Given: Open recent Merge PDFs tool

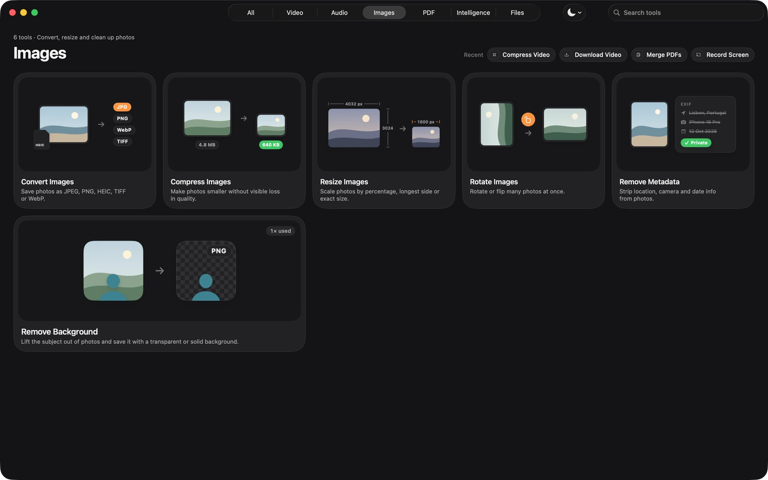Looking at the screenshot, I should pyautogui.click(x=659, y=55).
